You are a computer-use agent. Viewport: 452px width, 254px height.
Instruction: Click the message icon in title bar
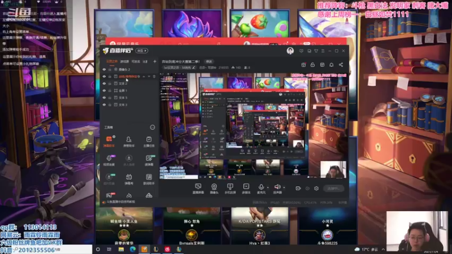pos(301,51)
